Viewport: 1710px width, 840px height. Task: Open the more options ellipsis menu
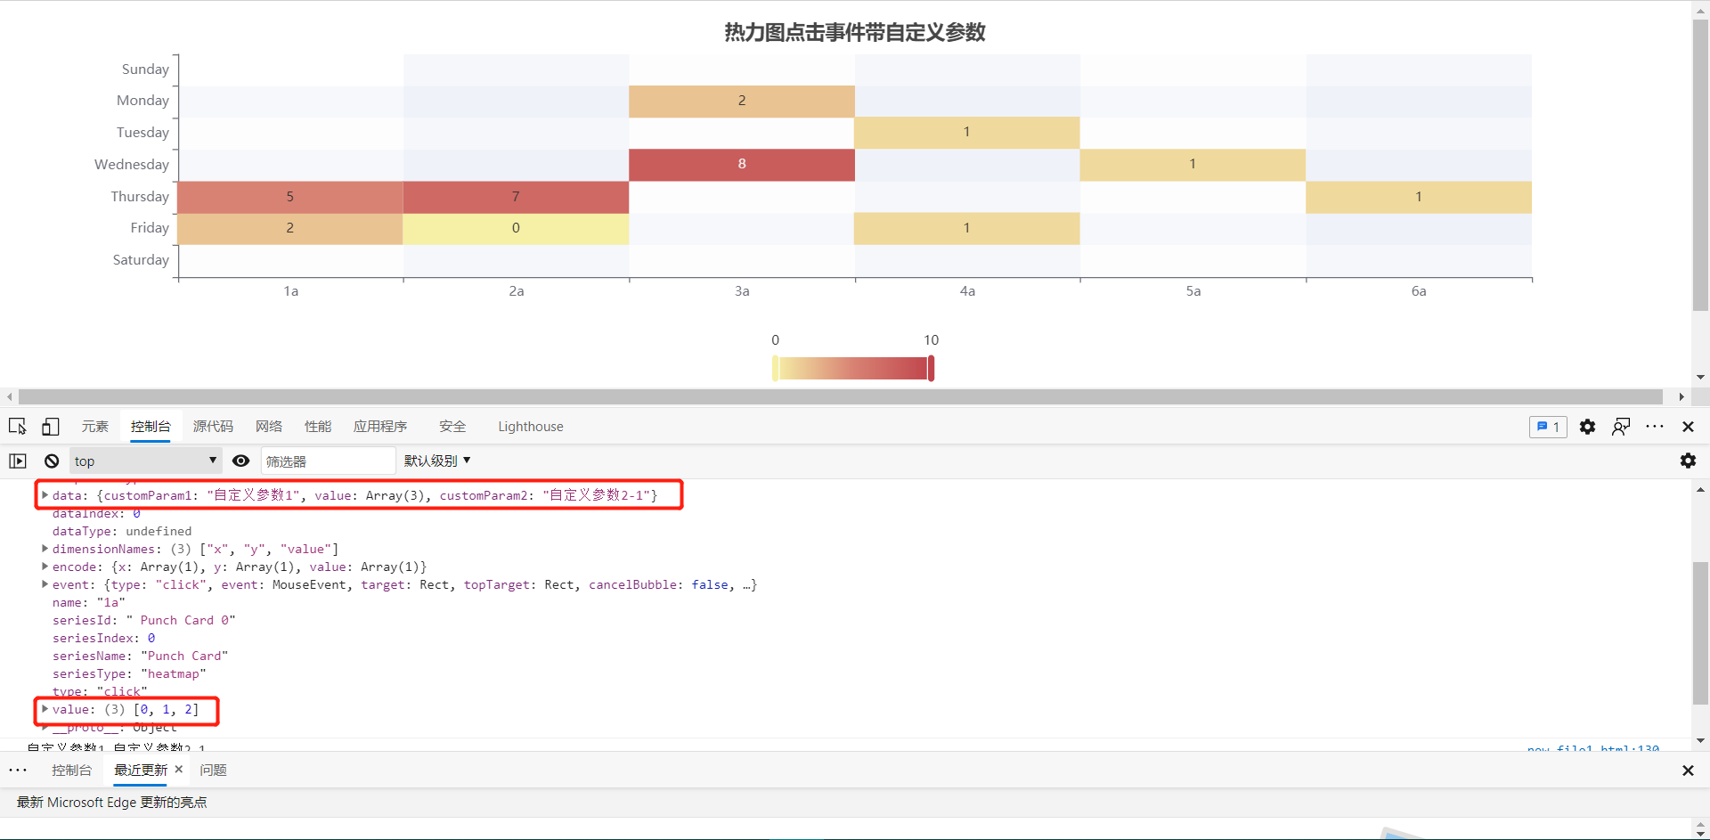tap(1656, 427)
